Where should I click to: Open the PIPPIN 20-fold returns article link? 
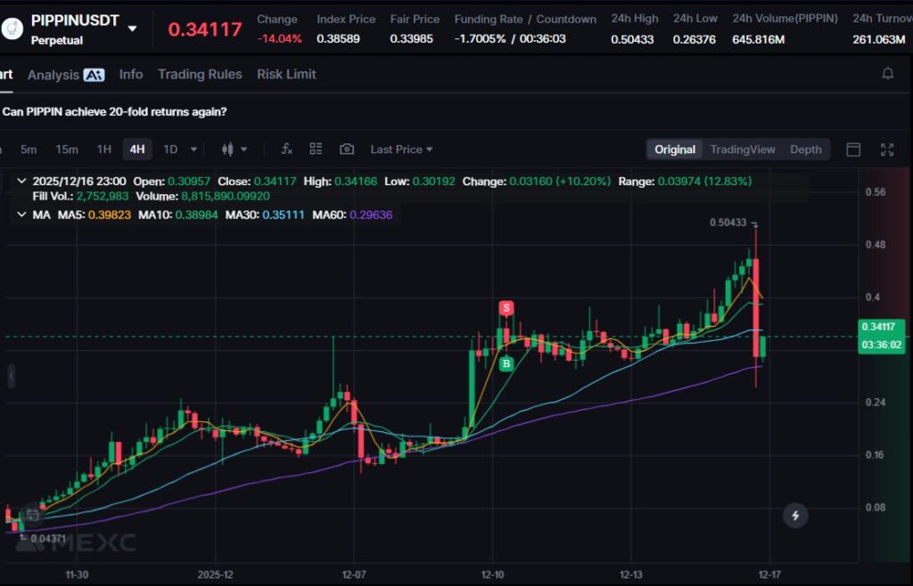114,112
